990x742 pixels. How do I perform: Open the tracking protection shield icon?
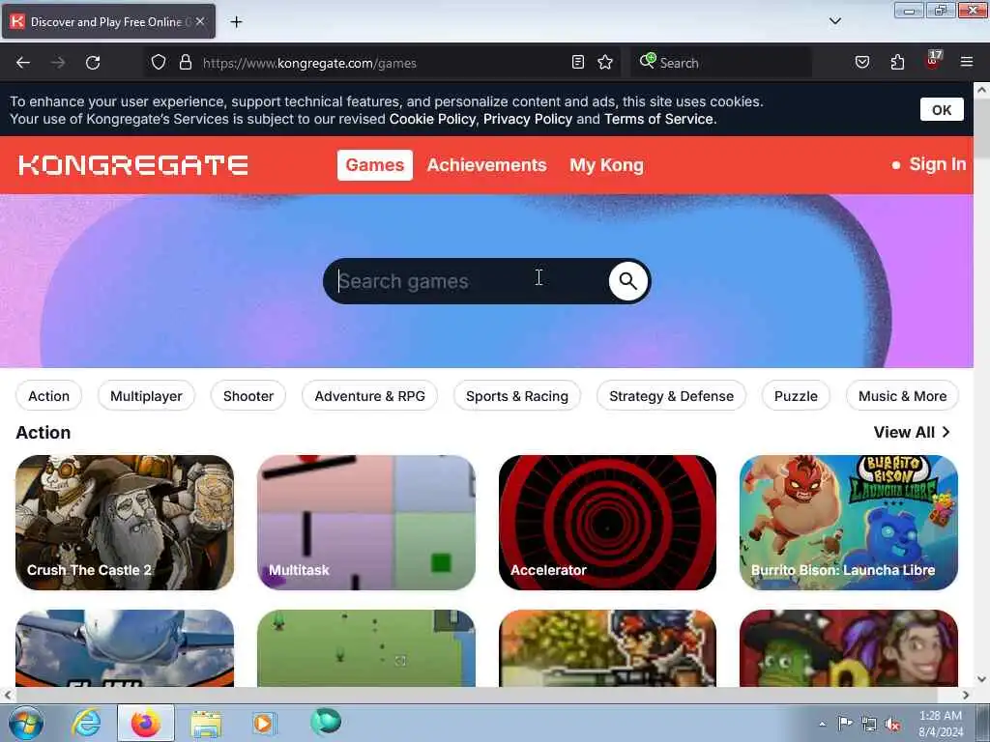[159, 63]
